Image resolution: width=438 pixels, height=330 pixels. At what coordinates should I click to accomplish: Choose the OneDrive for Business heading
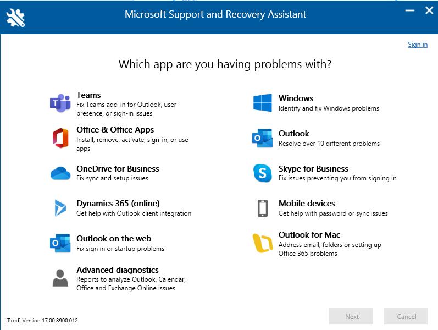coord(118,169)
